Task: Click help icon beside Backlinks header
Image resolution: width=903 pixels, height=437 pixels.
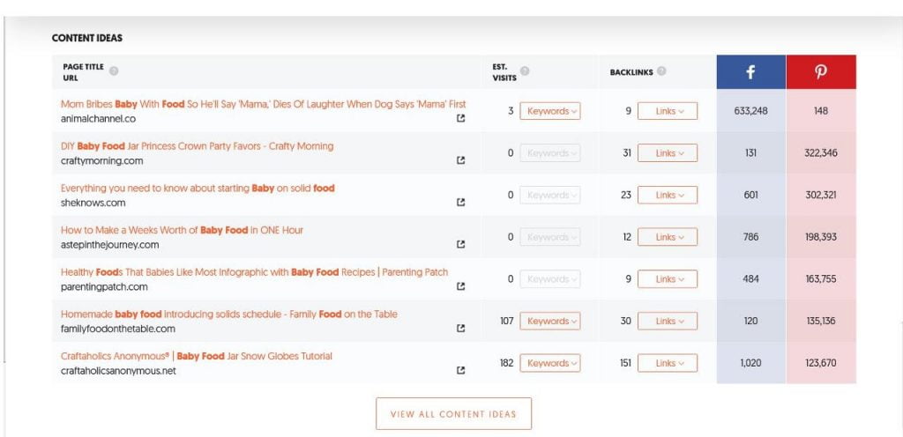Action: coord(661,71)
